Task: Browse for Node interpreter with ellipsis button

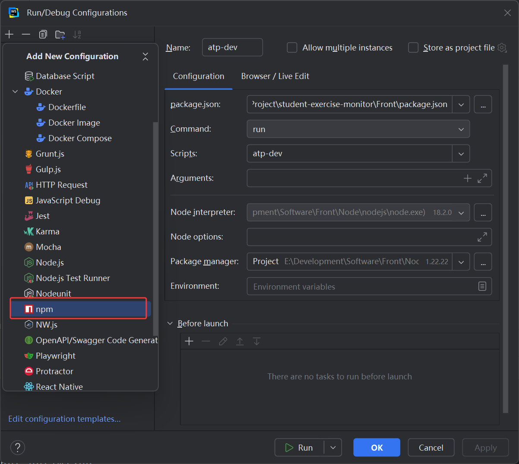Action: (x=483, y=212)
